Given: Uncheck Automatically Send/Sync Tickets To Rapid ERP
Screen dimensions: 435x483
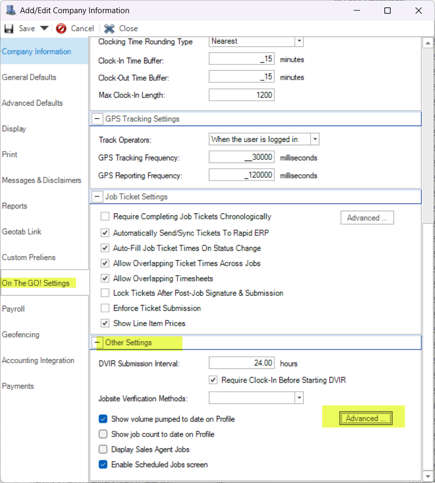Looking at the screenshot, I should [x=105, y=233].
